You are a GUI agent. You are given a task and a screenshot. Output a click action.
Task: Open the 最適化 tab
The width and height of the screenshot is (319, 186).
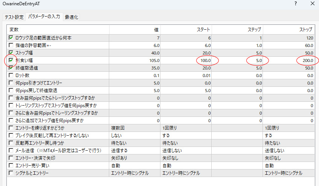72,17
